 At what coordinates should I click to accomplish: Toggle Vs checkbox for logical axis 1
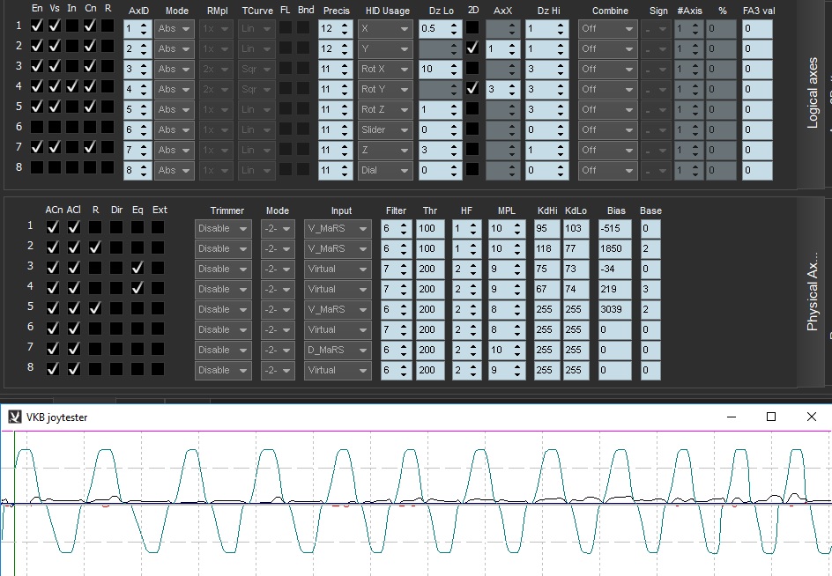(x=55, y=26)
